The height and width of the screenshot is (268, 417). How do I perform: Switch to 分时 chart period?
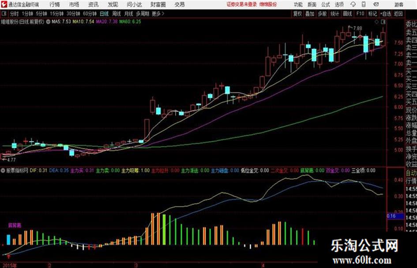[x=14, y=14]
